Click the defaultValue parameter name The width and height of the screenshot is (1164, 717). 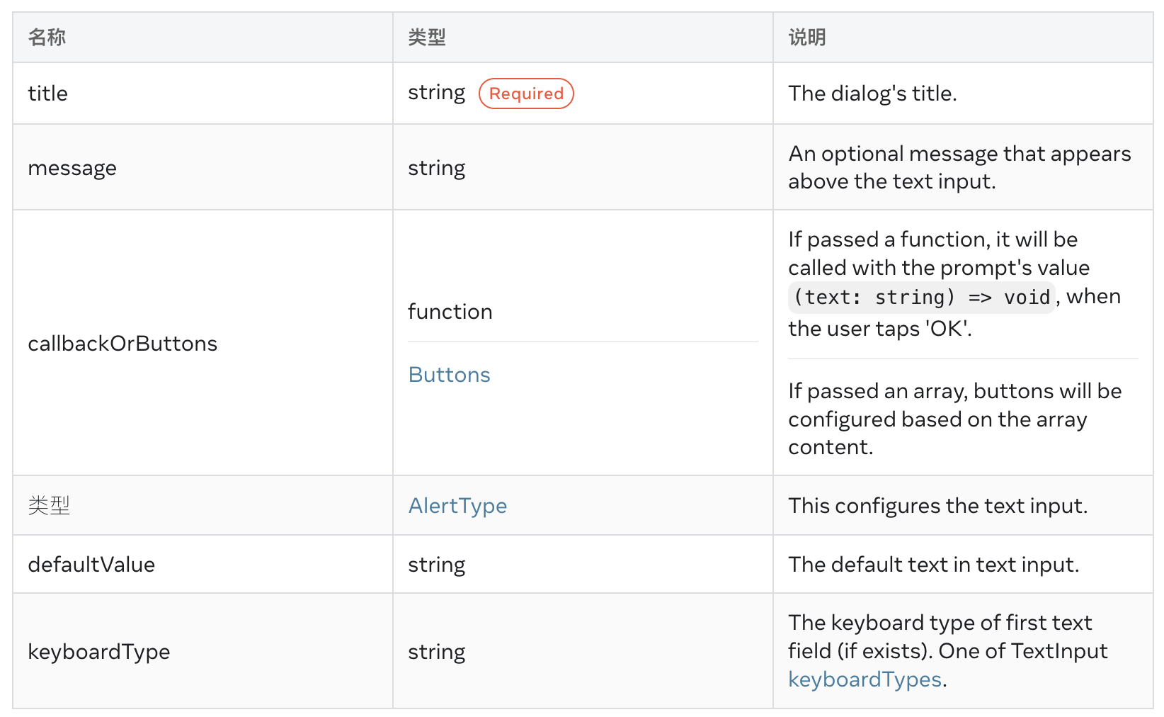click(x=91, y=565)
